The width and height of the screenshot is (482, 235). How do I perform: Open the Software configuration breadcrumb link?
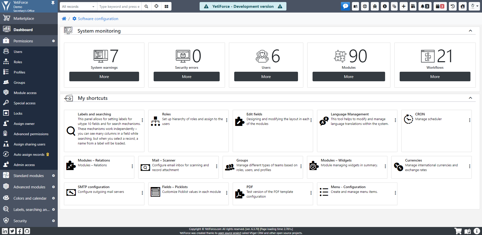coord(98,19)
